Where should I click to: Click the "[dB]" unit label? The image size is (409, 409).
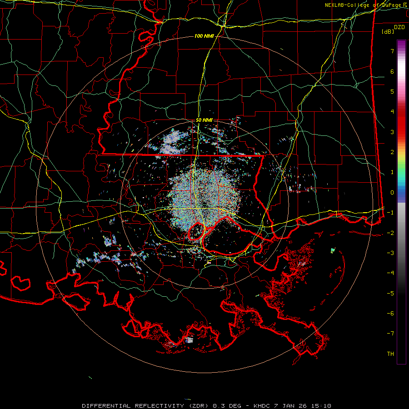pos(388,31)
